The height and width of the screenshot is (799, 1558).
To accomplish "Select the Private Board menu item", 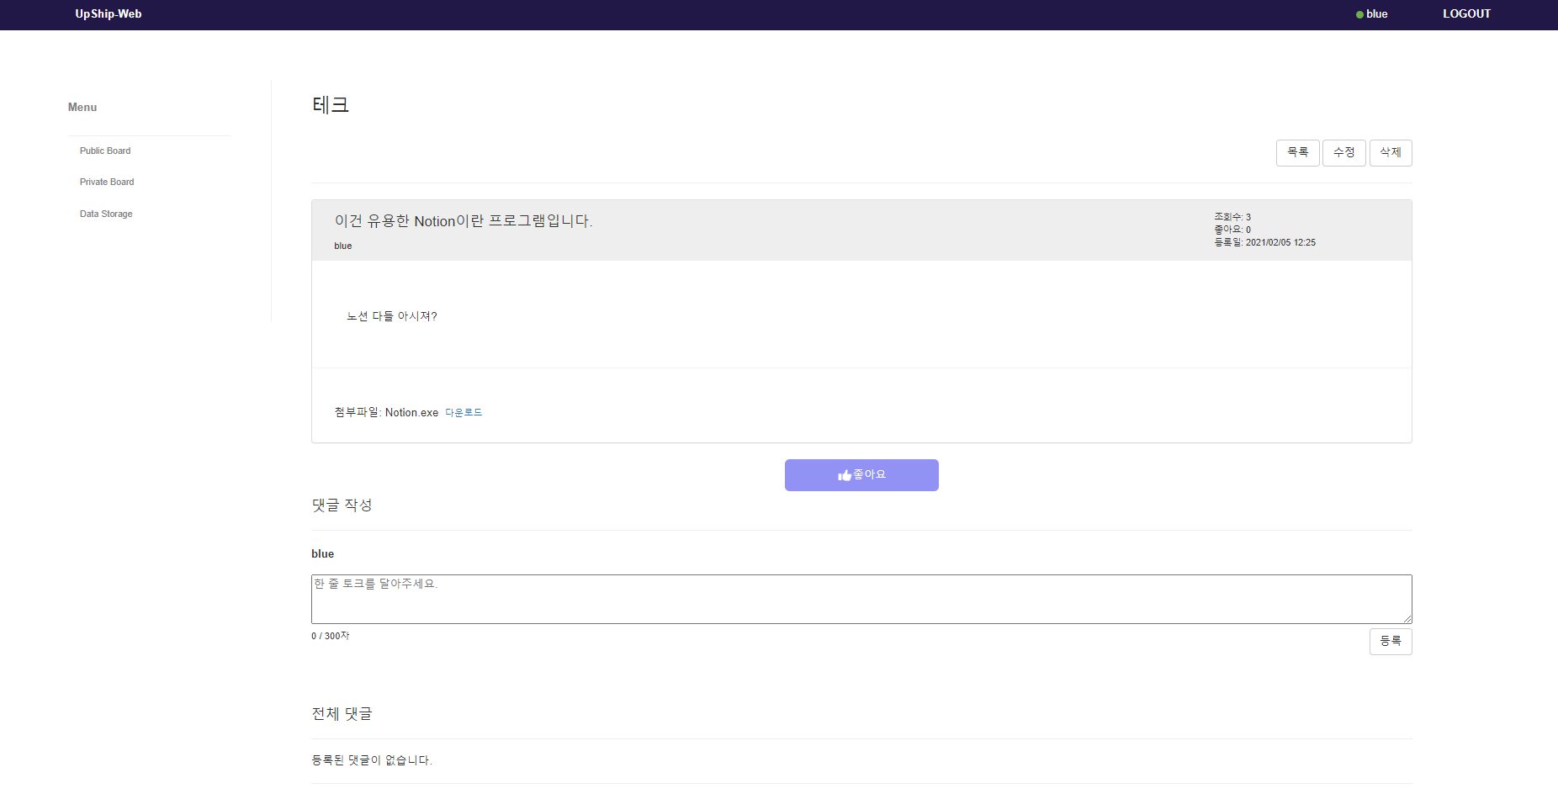I will coord(106,182).
